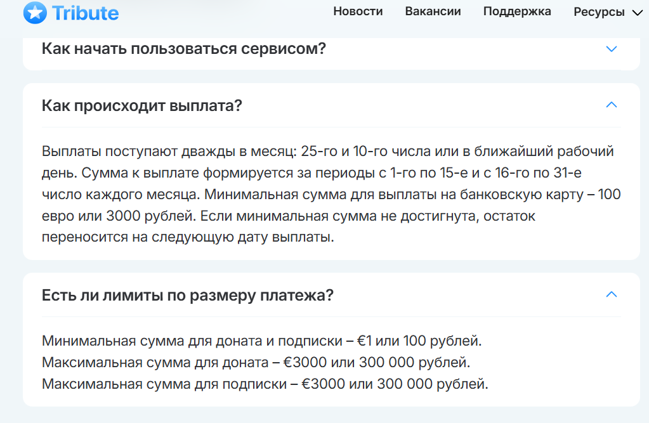Click up chevron next to the payout question
Image resolution: width=649 pixels, height=423 pixels.
coord(612,105)
